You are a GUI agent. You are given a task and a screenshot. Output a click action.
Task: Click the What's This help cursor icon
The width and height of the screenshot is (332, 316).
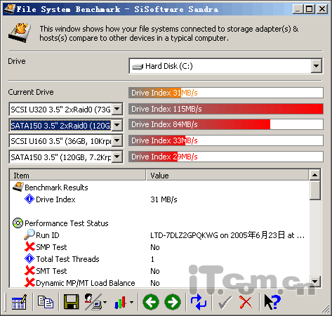[272, 302]
